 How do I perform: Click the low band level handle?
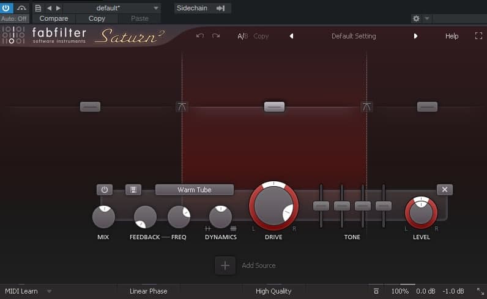90,107
